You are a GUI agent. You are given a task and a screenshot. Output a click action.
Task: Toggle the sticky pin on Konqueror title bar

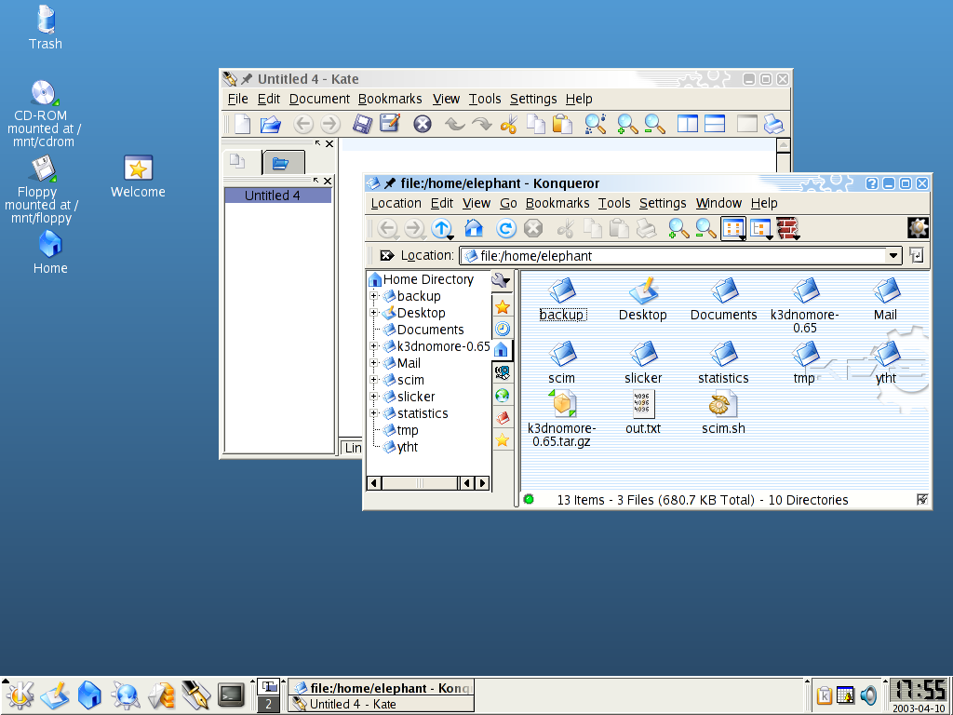tap(390, 183)
